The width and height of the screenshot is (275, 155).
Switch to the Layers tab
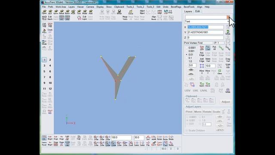coord(188,12)
